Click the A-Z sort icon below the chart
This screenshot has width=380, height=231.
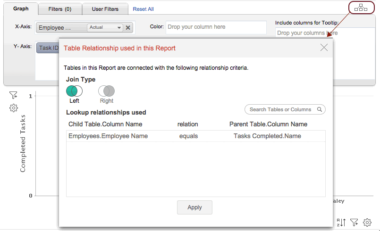coord(342,222)
